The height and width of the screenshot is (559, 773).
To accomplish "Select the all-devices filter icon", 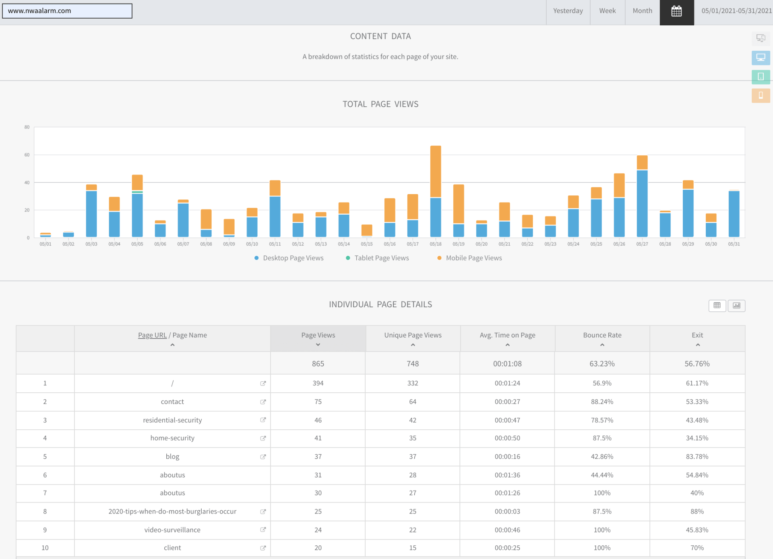I will tap(761, 38).
